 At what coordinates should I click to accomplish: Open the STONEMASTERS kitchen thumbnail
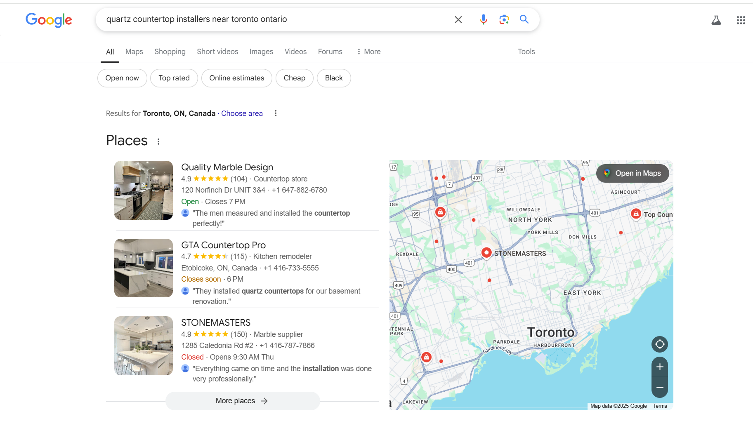pyautogui.click(x=144, y=346)
